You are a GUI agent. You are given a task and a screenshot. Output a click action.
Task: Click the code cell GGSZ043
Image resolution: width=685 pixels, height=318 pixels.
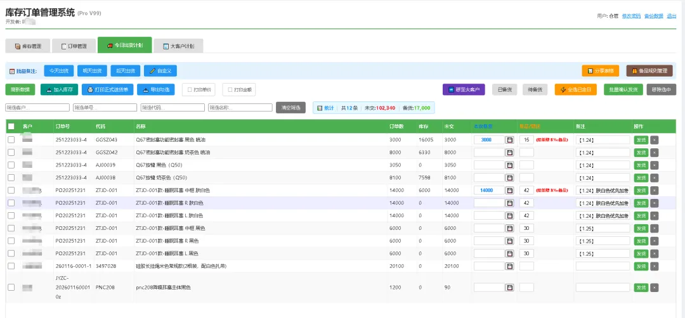(106, 140)
